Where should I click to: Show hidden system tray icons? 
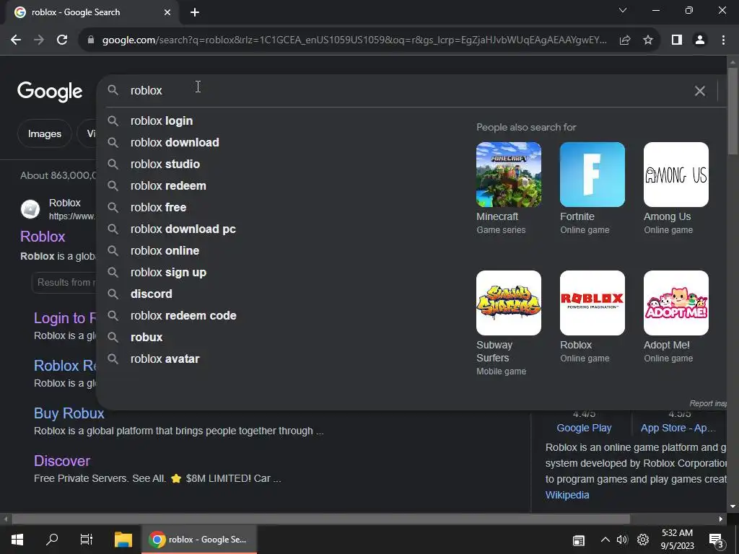[605, 540]
